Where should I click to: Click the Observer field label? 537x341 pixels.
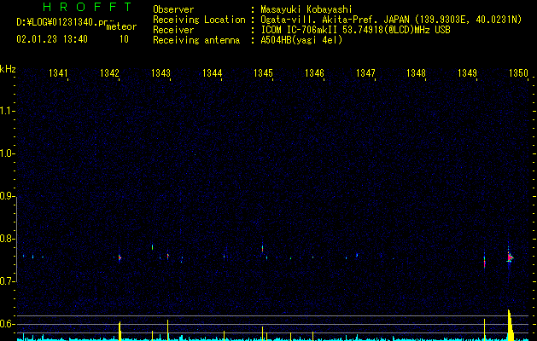(173, 9)
